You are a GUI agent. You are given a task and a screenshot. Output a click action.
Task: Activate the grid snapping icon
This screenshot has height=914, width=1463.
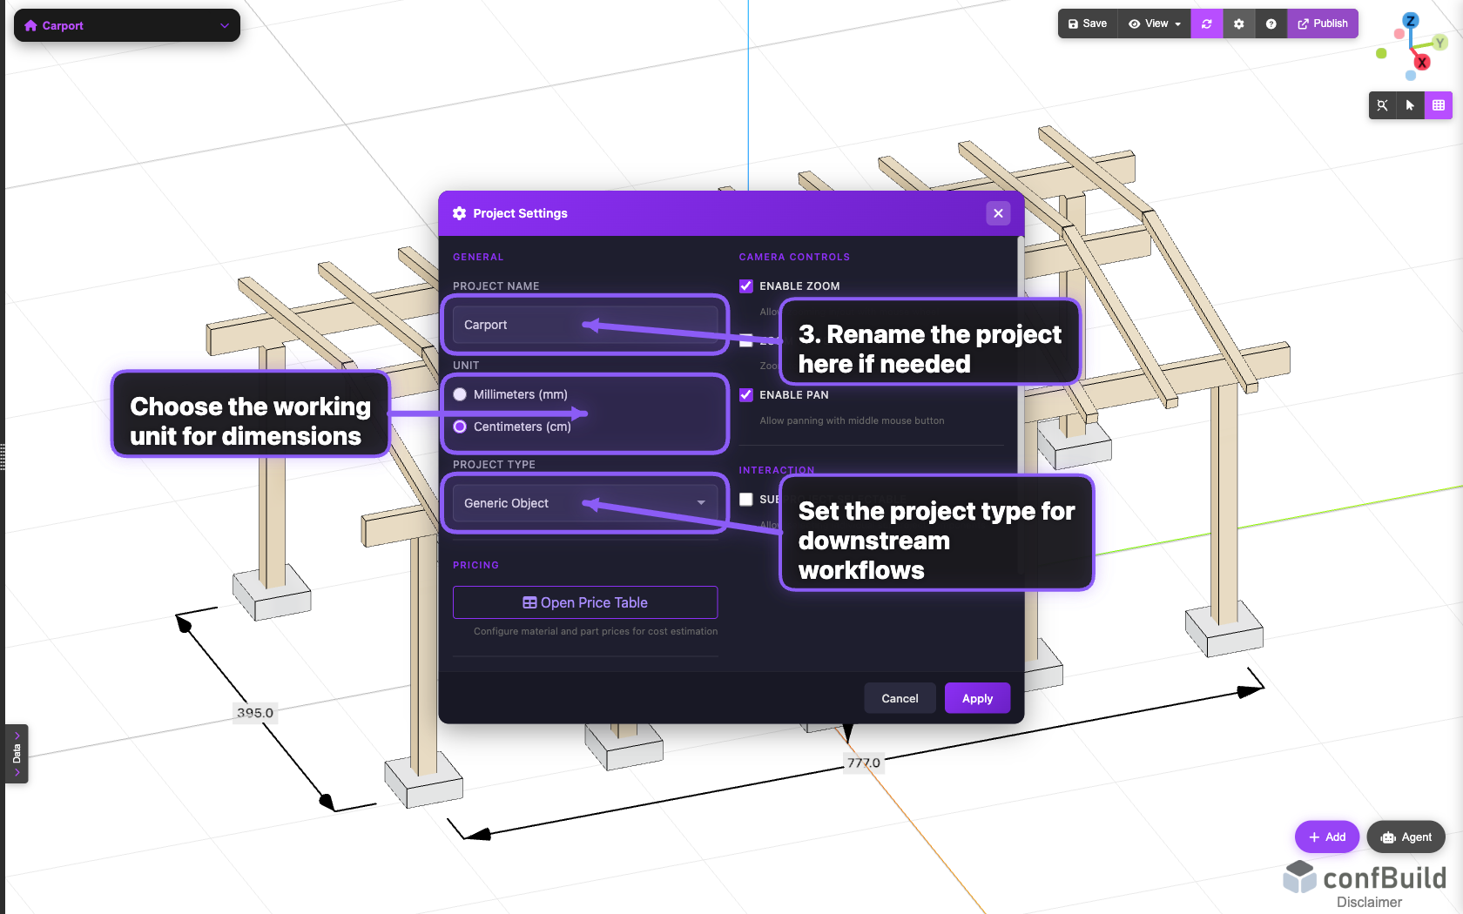[1439, 105]
